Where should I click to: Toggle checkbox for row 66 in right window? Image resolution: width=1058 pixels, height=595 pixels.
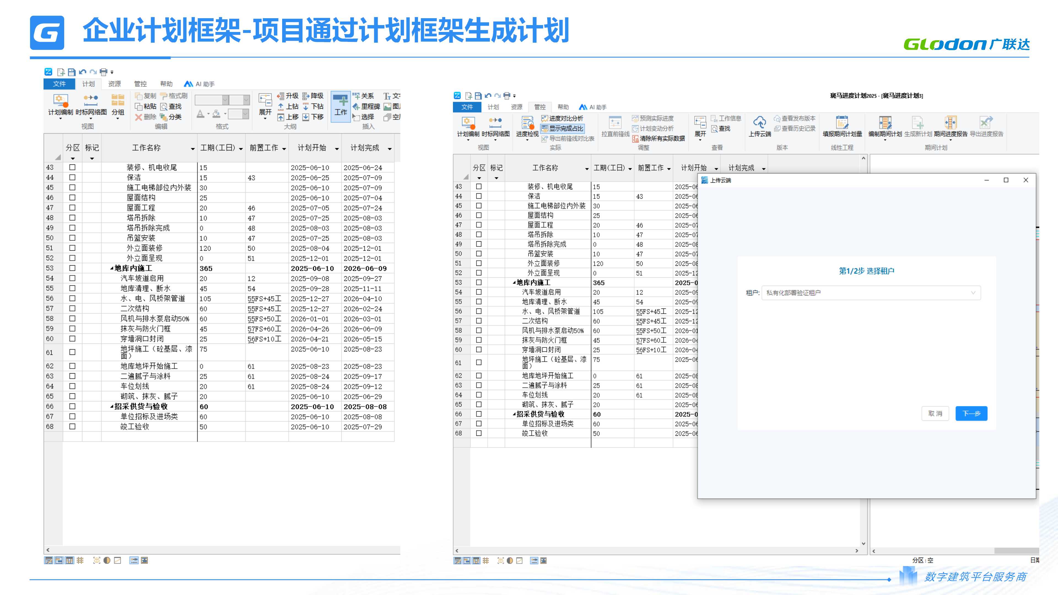[x=479, y=414]
